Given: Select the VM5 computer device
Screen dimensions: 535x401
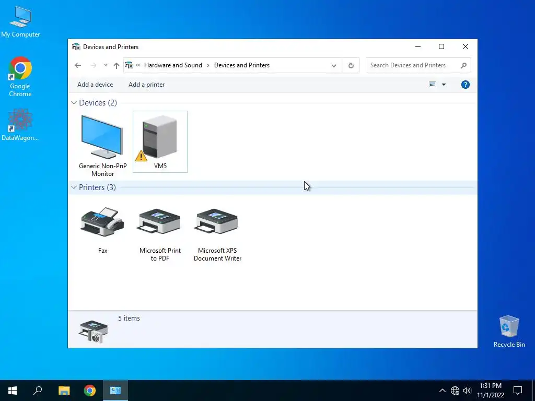Looking at the screenshot, I should click(160, 142).
